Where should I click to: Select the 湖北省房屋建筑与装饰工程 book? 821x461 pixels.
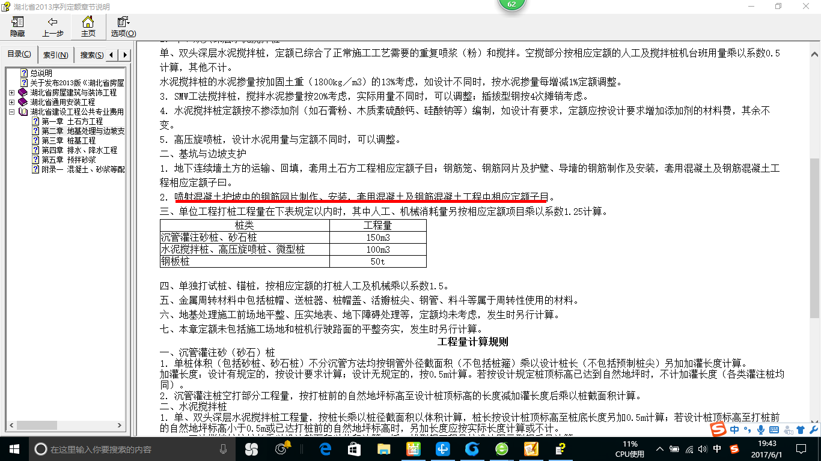[73, 92]
